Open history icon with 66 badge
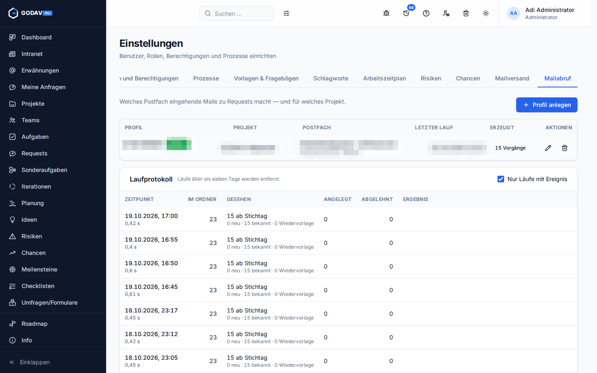 (x=406, y=13)
